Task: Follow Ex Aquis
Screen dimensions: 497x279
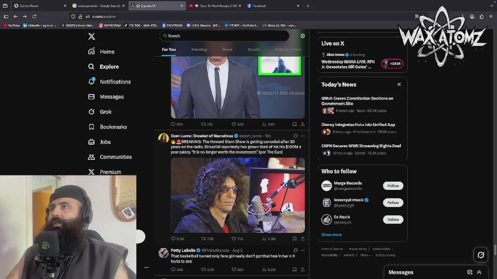Action: 393,220
